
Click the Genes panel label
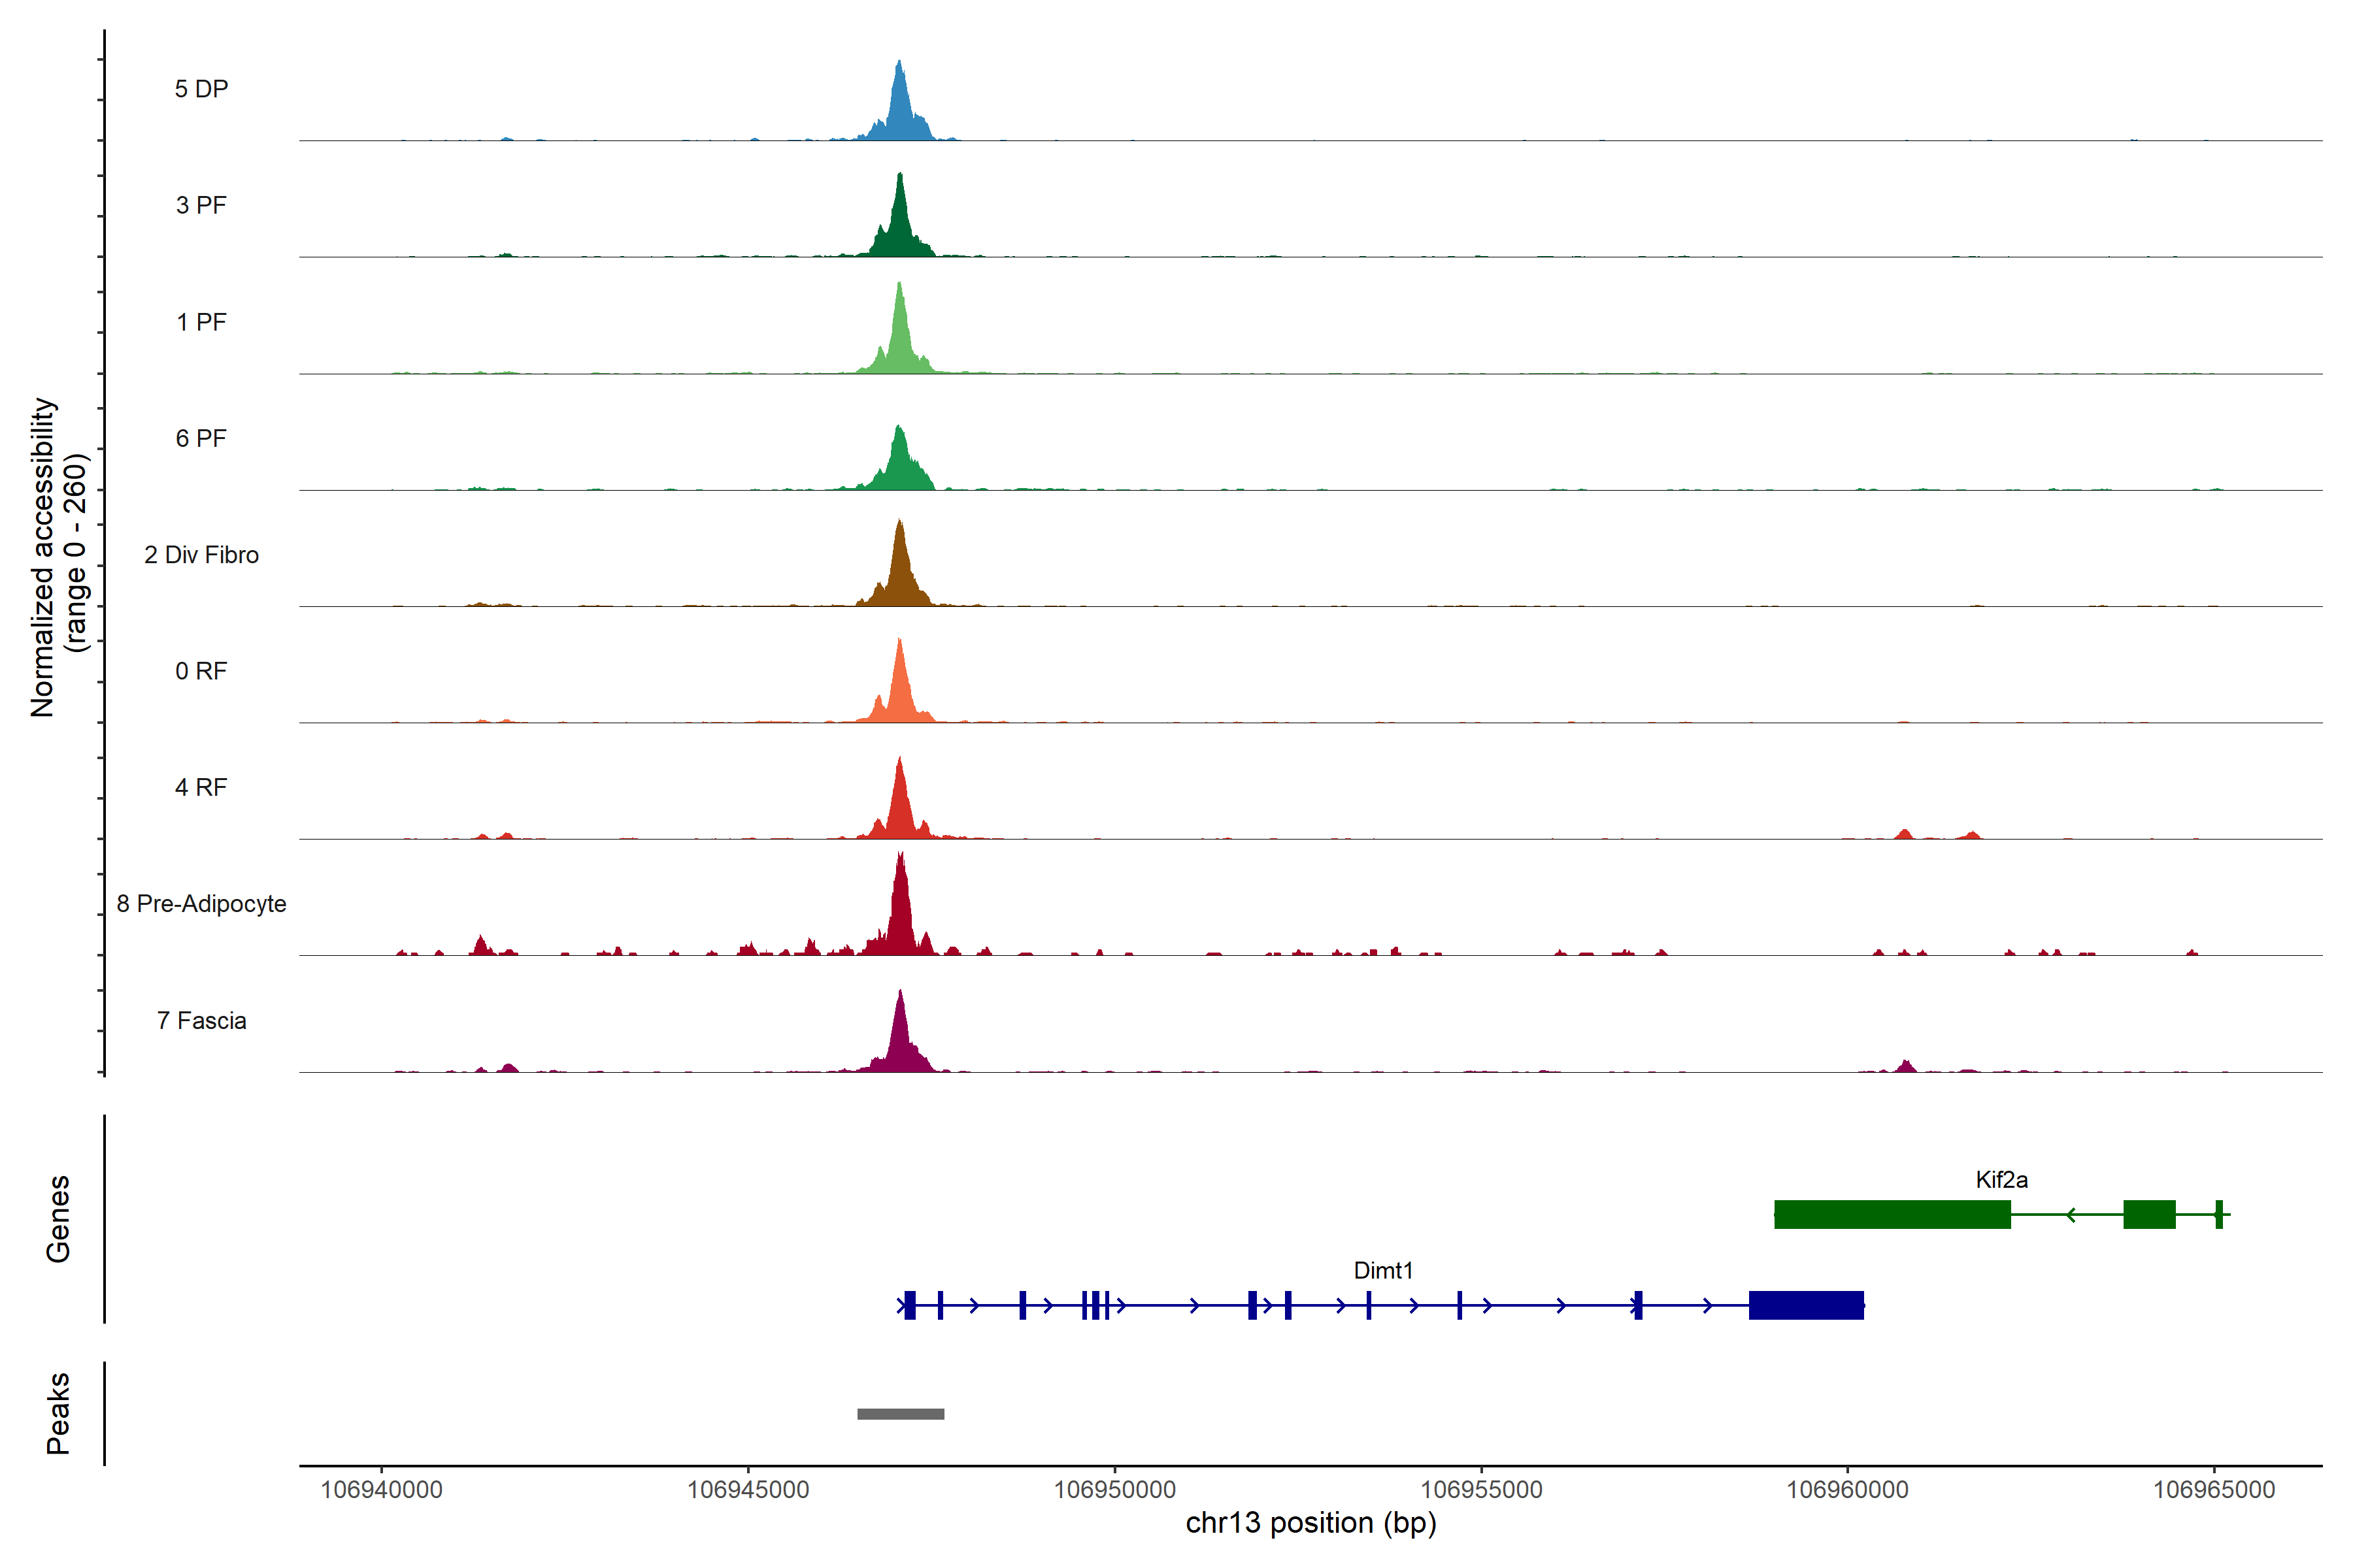(58, 1218)
